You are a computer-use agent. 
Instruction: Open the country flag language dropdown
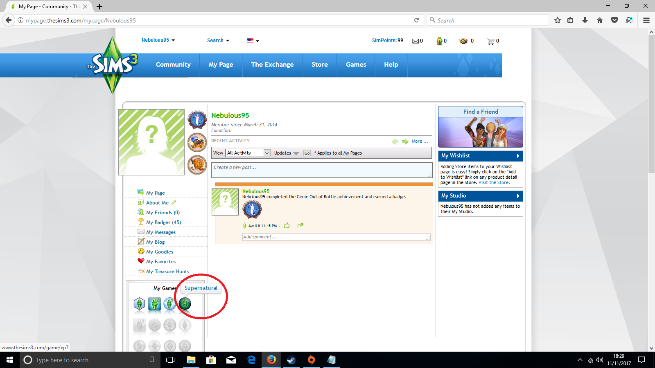(253, 40)
